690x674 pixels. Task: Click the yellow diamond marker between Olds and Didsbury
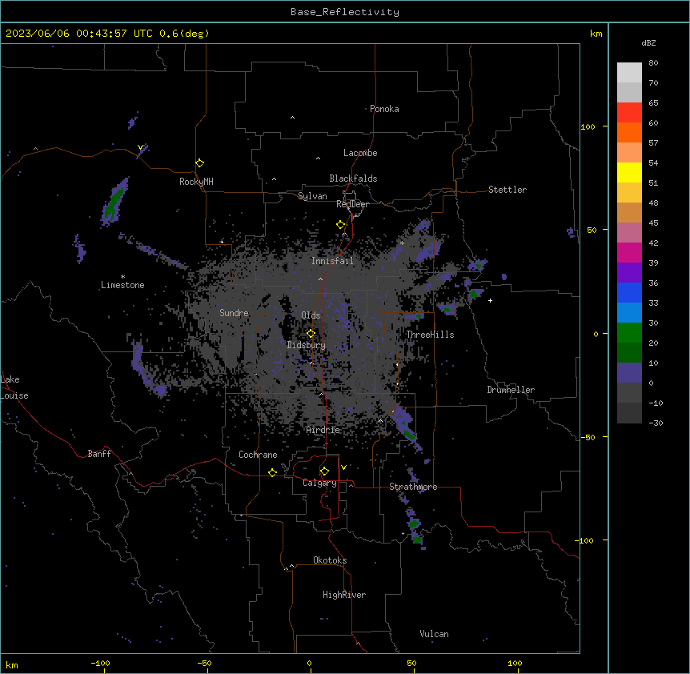311,334
